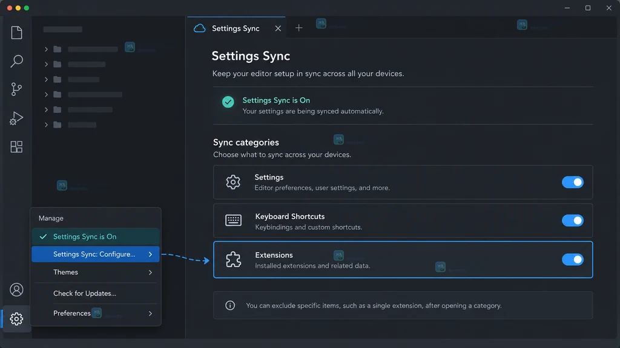
Task: Open the Run and Debug icon
Action: click(x=16, y=118)
